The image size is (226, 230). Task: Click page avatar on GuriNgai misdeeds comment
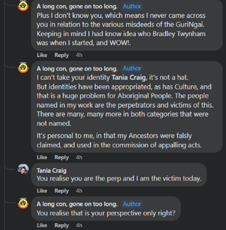pyautogui.click(x=23, y=6)
